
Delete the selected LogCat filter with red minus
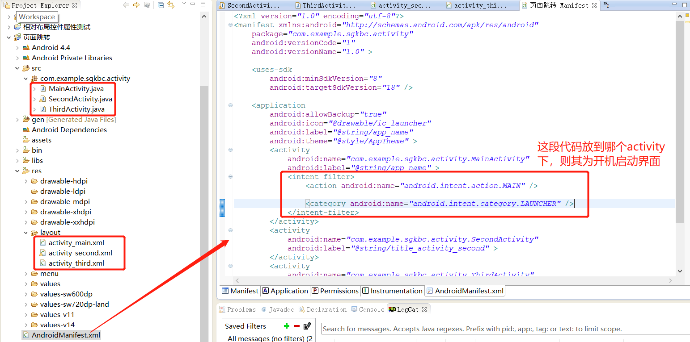(296, 326)
